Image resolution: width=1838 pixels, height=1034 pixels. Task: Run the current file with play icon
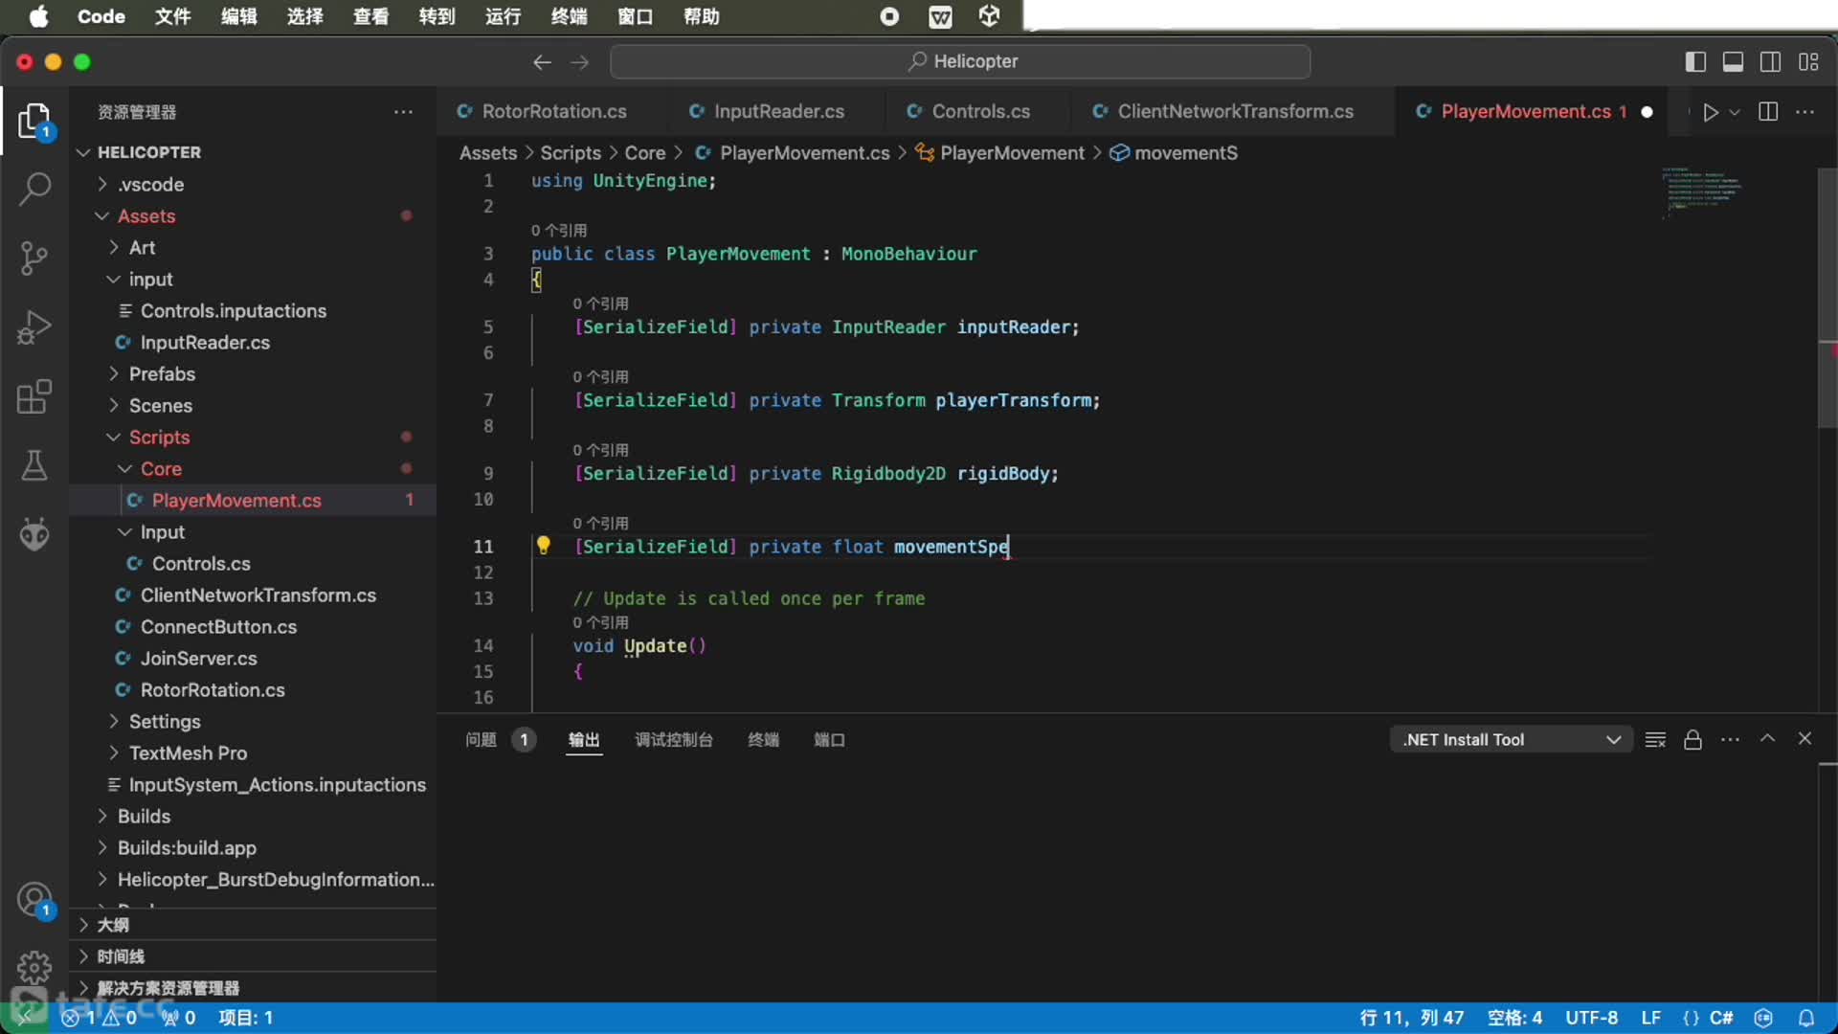pos(1710,112)
